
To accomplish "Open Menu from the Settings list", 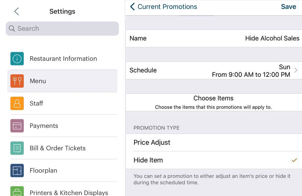I will click(38, 81).
